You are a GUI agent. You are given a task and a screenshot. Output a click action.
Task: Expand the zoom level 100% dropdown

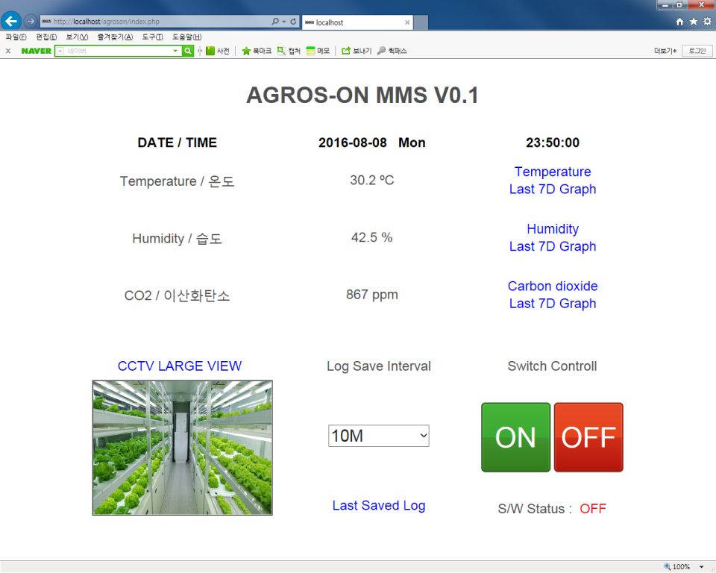701,567
